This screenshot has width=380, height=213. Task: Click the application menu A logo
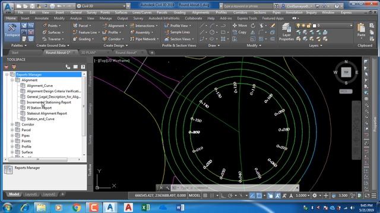coord(8,8)
